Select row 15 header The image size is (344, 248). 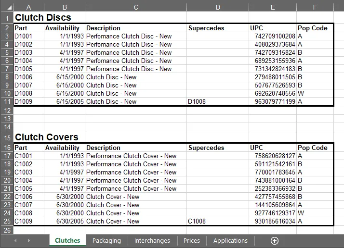point(6,137)
